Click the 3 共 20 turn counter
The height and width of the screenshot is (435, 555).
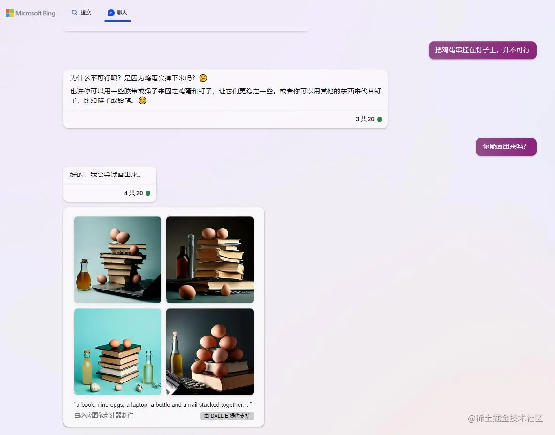click(x=369, y=119)
